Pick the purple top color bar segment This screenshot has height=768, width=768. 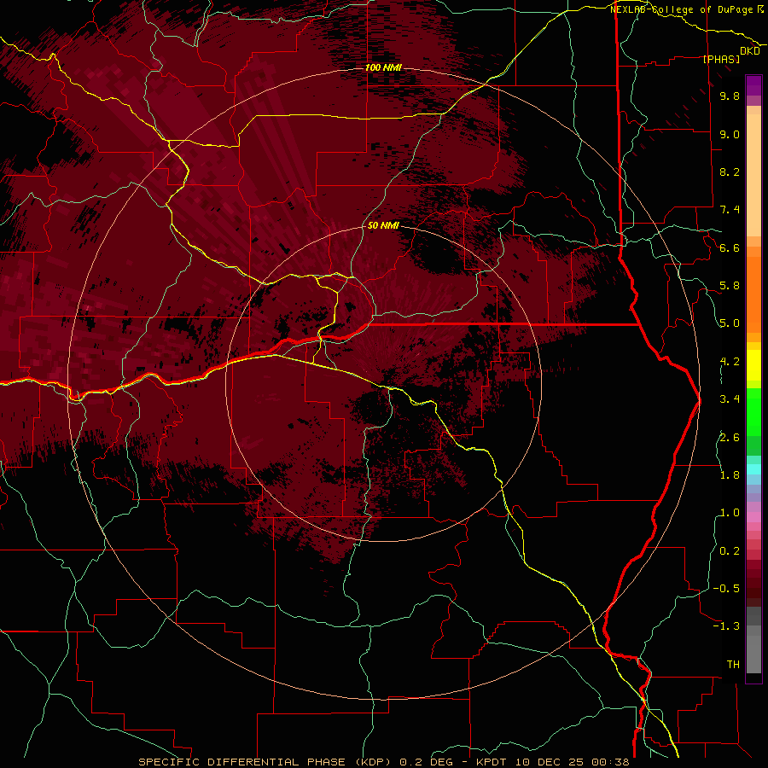[x=753, y=85]
